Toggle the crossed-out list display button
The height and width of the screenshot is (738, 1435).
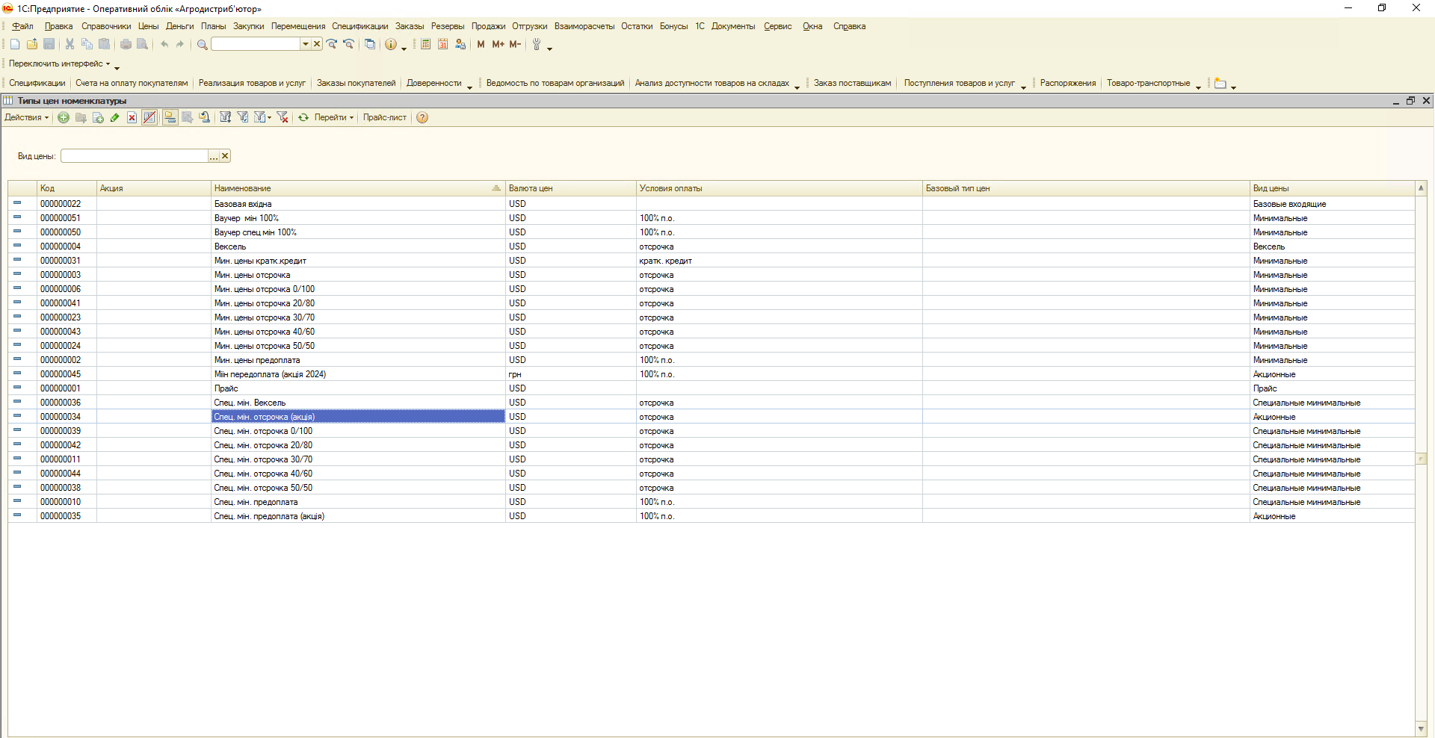pos(149,118)
